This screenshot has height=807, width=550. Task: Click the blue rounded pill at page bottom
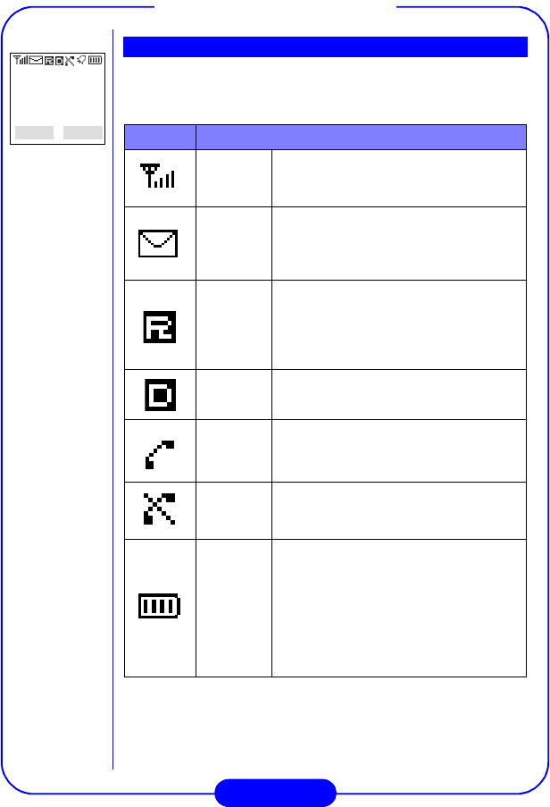pyautogui.click(x=276, y=793)
